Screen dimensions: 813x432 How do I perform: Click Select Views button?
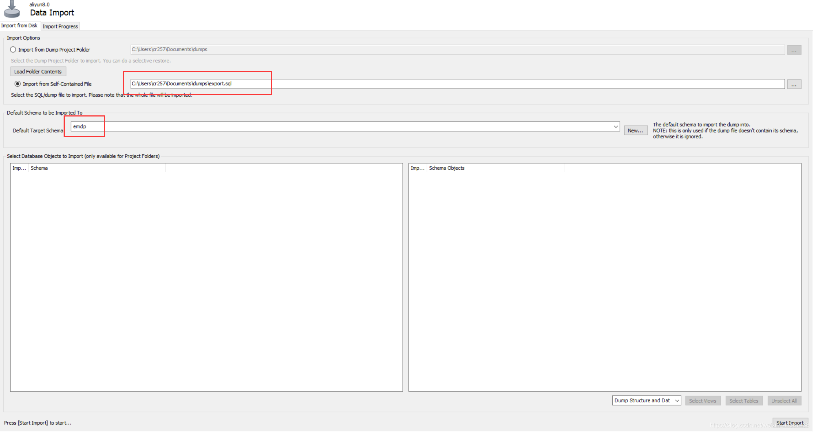702,401
